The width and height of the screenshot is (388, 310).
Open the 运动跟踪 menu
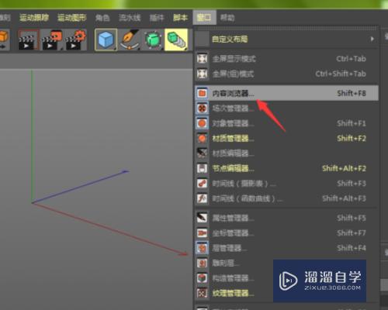point(34,18)
